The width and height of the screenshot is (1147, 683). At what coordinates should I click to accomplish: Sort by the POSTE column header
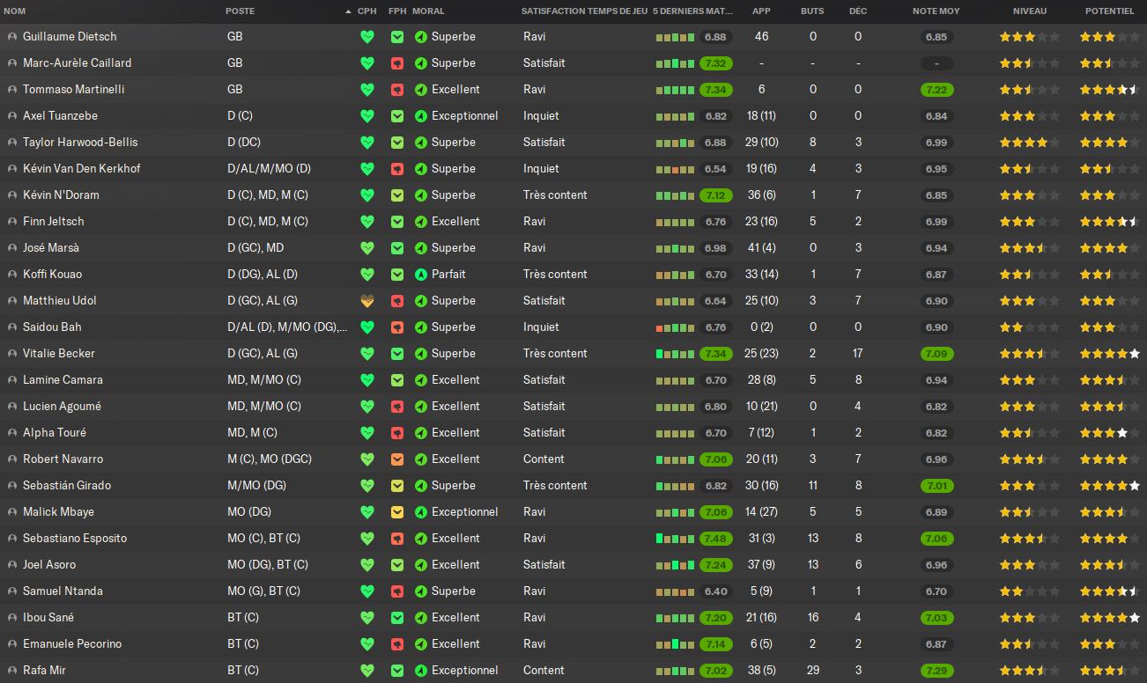click(x=240, y=11)
